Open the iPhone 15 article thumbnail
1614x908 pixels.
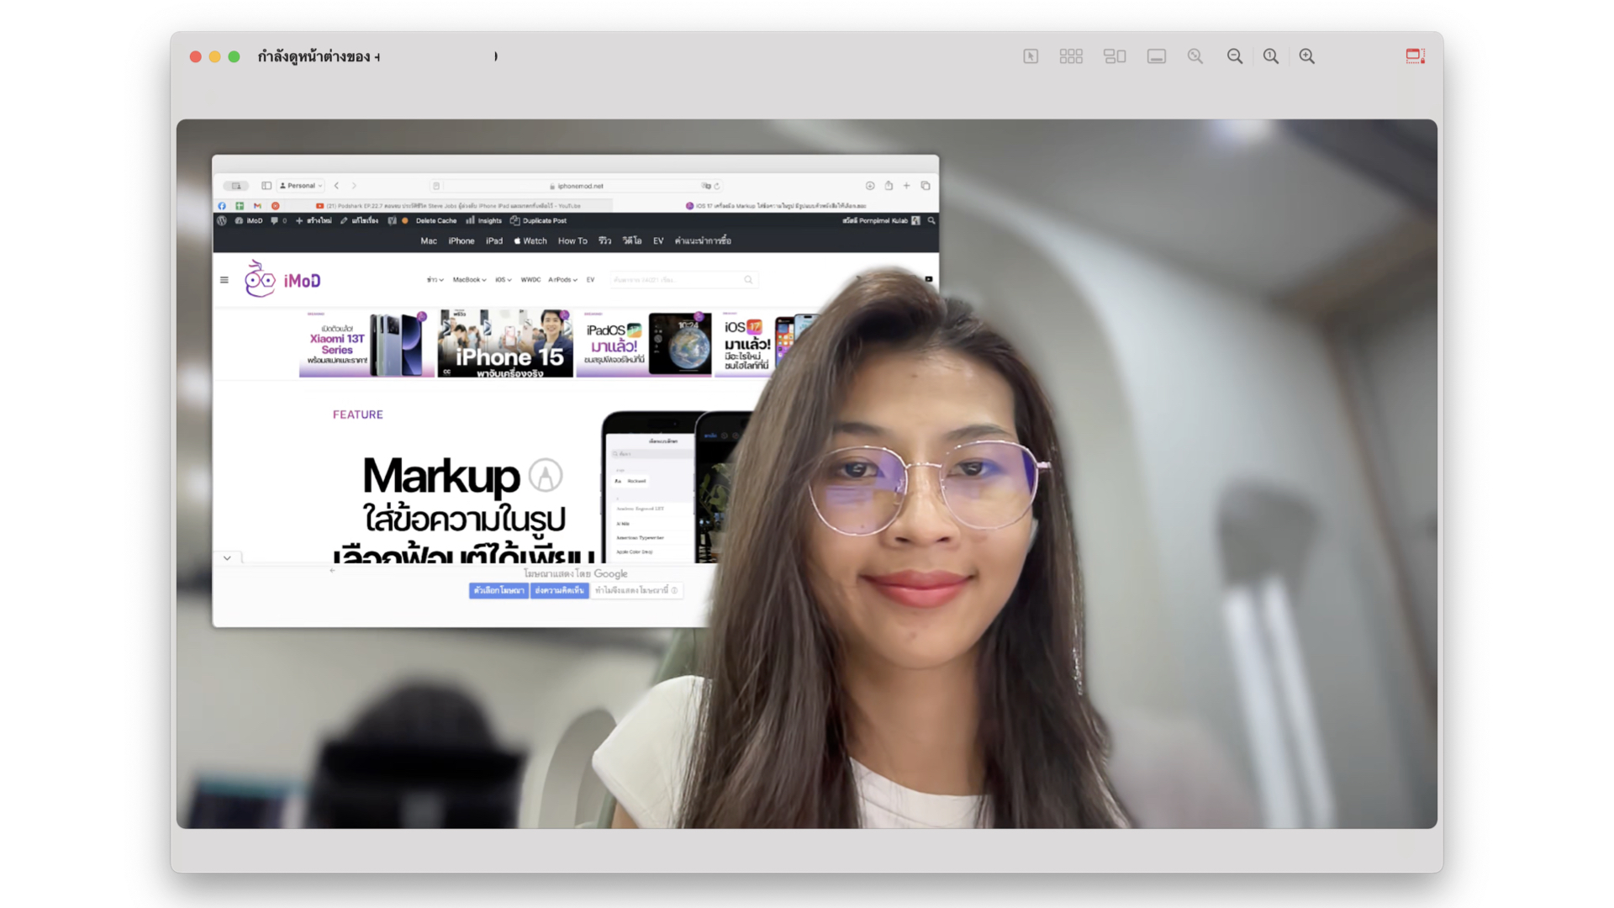tap(505, 344)
